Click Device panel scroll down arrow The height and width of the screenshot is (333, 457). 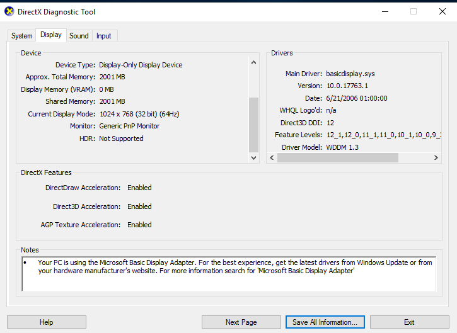coord(253,158)
